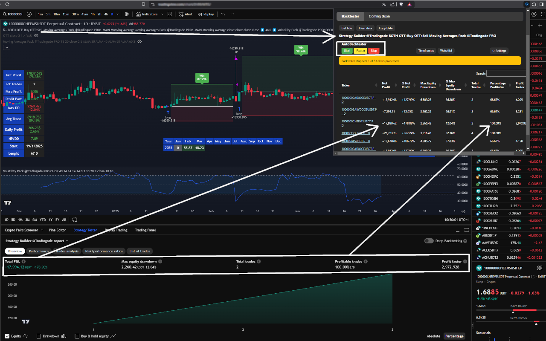
Task: Open the indicator templates grid icon
Action: click(170, 14)
